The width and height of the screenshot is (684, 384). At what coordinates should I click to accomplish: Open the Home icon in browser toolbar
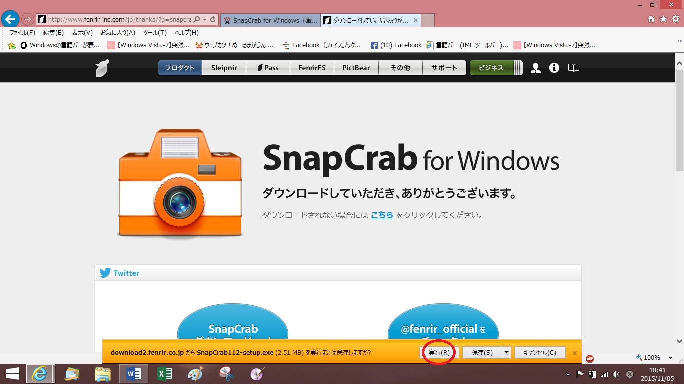click(x=651, y=19)
